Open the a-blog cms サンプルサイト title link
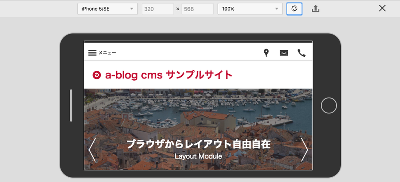 [x=169, y=75]
